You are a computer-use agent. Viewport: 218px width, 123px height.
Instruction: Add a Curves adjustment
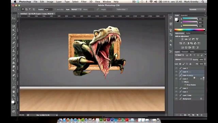coord(190,39)
